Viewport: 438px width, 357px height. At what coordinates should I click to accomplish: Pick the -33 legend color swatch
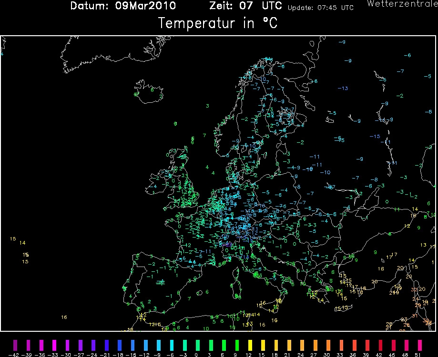[x=54, y=345]
